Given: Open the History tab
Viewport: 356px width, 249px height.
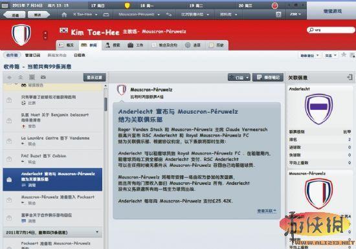Looking at the screenshot, I should 217,45.
